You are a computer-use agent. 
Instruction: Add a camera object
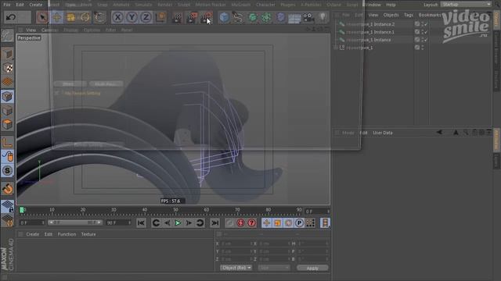(x=308, y=17)
